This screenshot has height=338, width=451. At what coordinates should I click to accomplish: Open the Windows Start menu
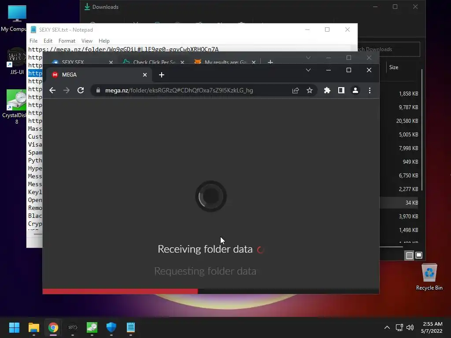pos(14,327)
